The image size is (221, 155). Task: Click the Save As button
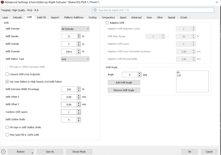point(50,151)
